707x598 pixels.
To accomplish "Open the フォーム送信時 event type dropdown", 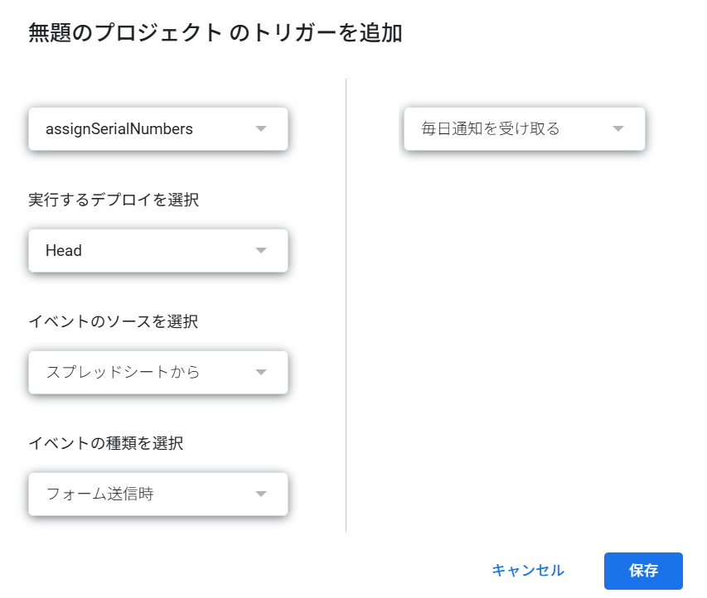I will click(158, 494).
